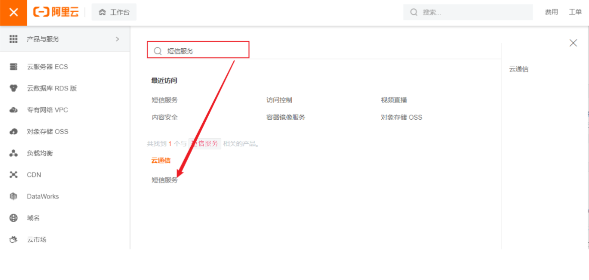Select the orange 云通信 category heading
Image resolution: width=589 pixels, height=280 pixels.
[x=161, y=161]
